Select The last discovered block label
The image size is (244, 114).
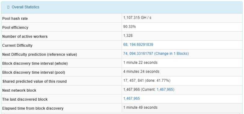[x=25, y=99]
